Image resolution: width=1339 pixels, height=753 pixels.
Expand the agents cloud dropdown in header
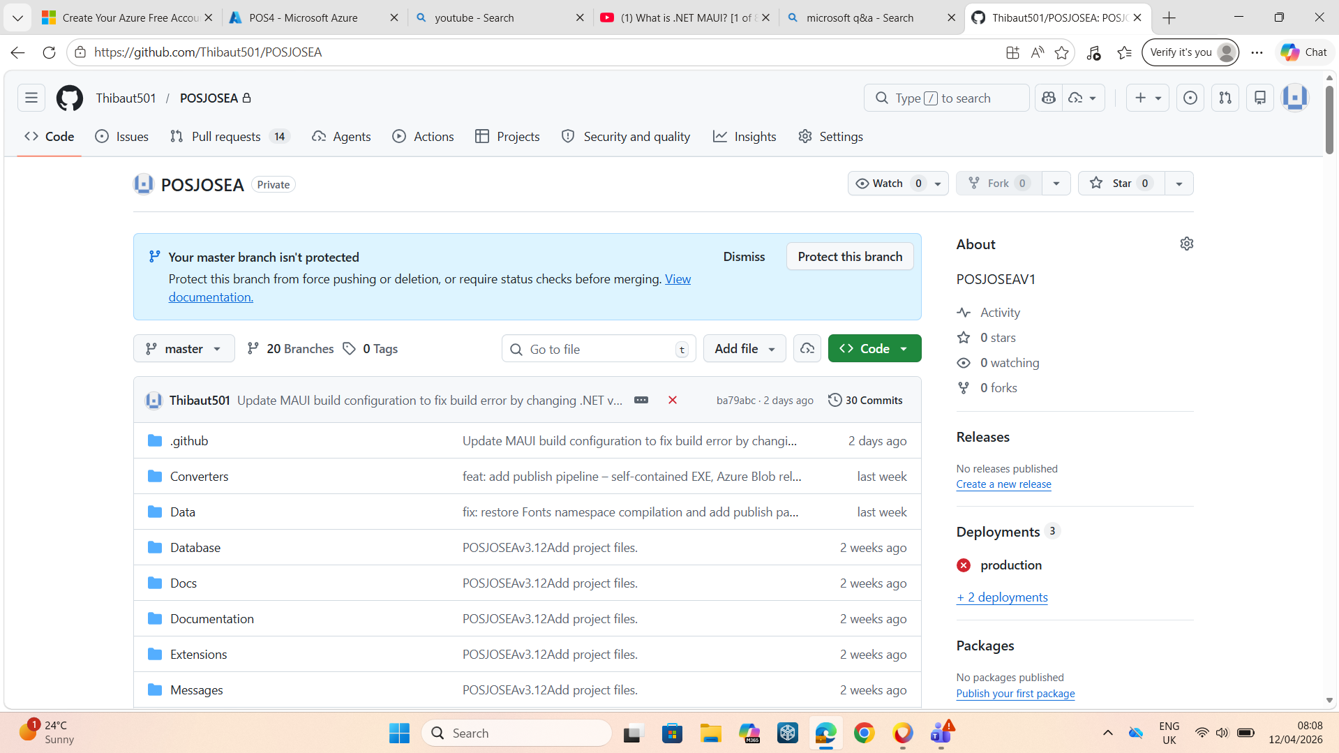[x=1084, y=98]
